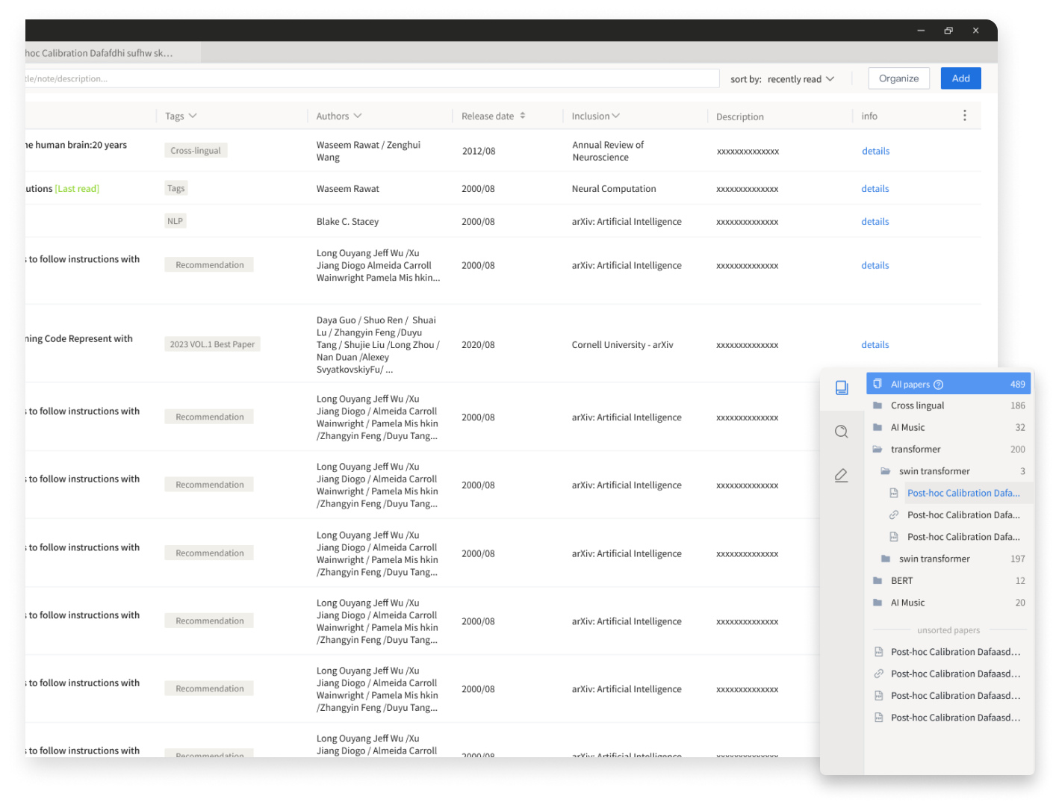Open the notes pencil icon in sidebar
The image size is (1053, 802).
coord(842,476)
